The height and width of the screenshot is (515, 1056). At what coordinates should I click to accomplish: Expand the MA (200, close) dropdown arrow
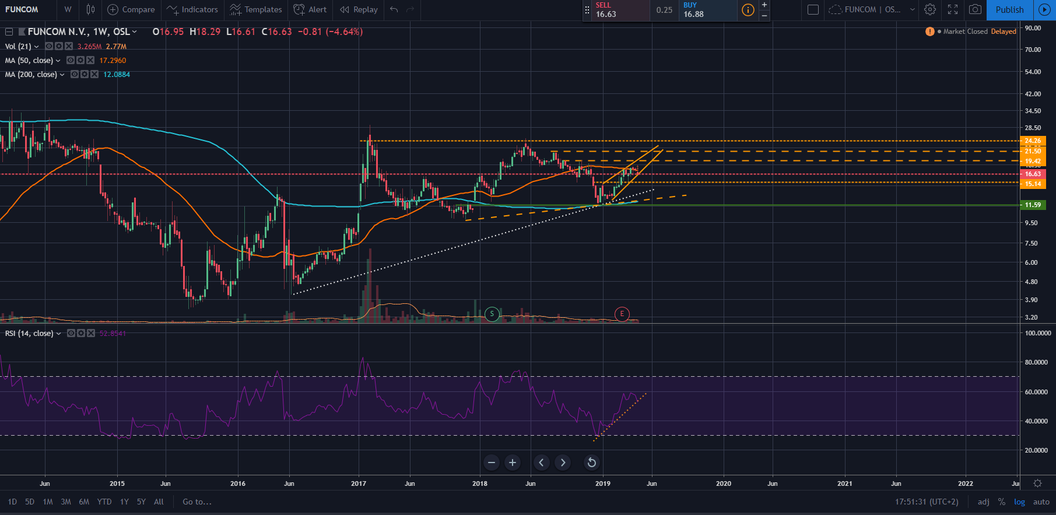pos(62,75)
